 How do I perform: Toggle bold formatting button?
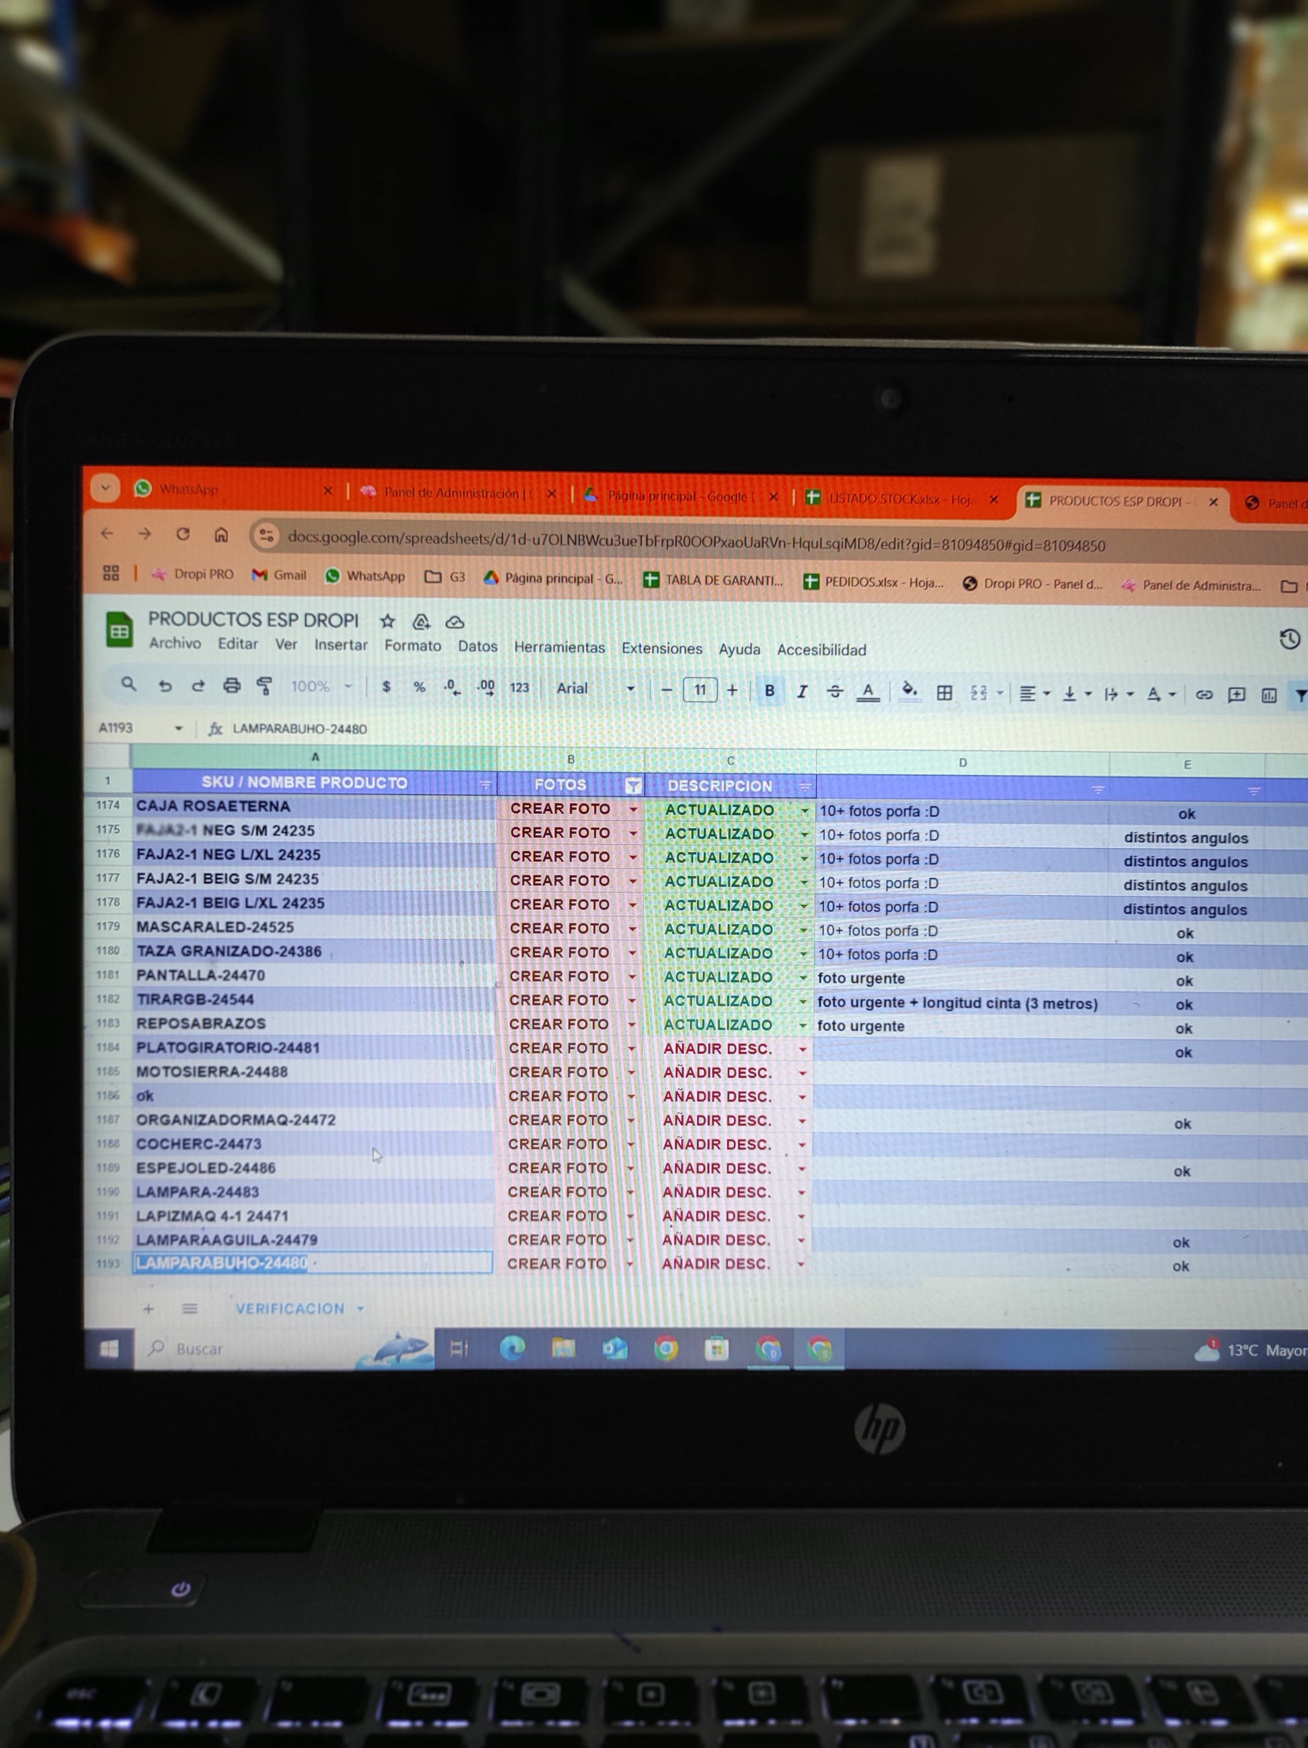(769, 691)
